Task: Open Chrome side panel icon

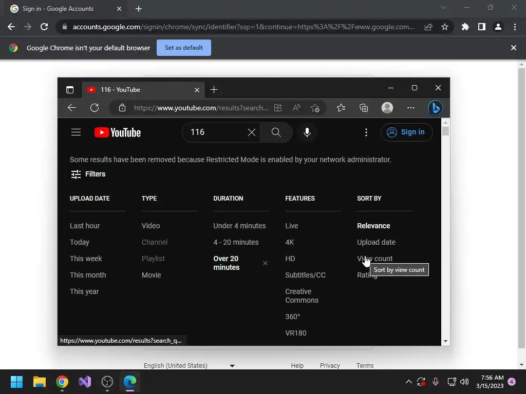Action: coord(482,27)
